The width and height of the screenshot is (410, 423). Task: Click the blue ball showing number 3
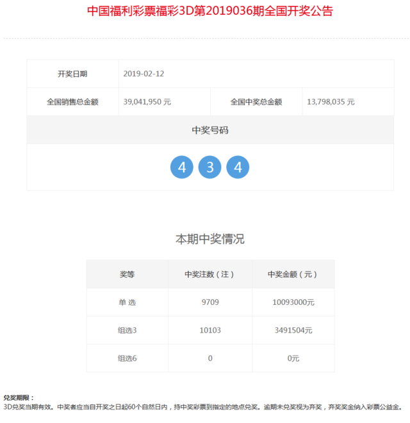tap(209, 167)
